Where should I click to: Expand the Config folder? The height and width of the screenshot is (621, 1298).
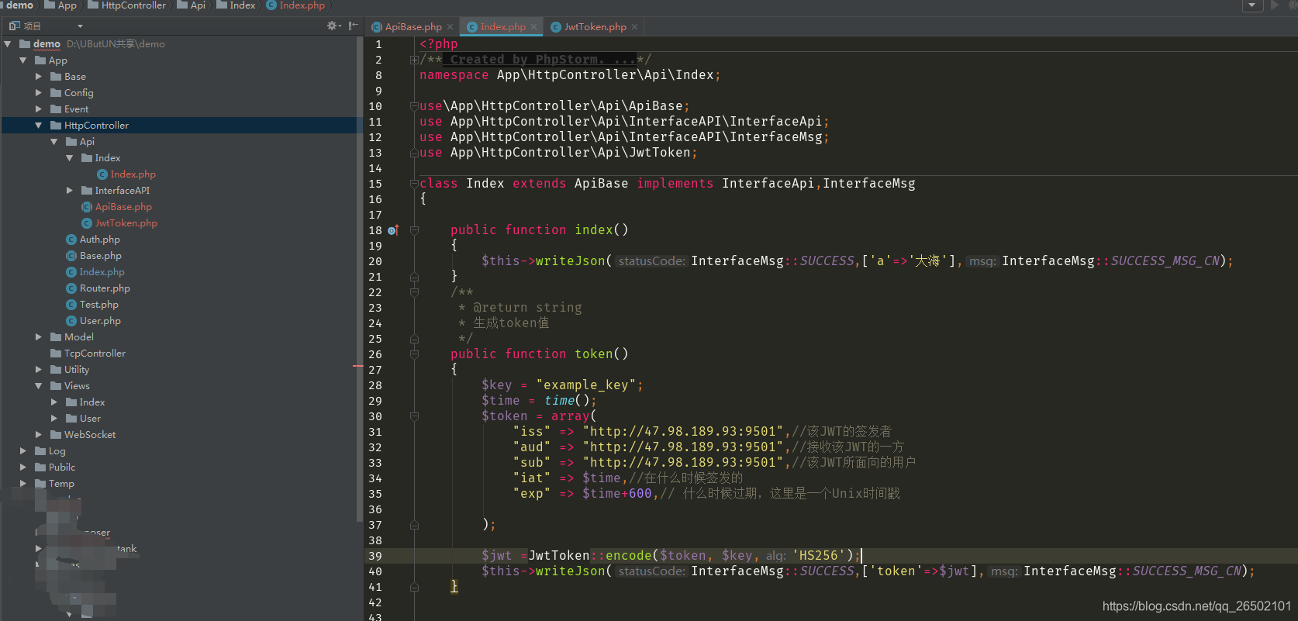pyautogui.click(x=39, y=93)
